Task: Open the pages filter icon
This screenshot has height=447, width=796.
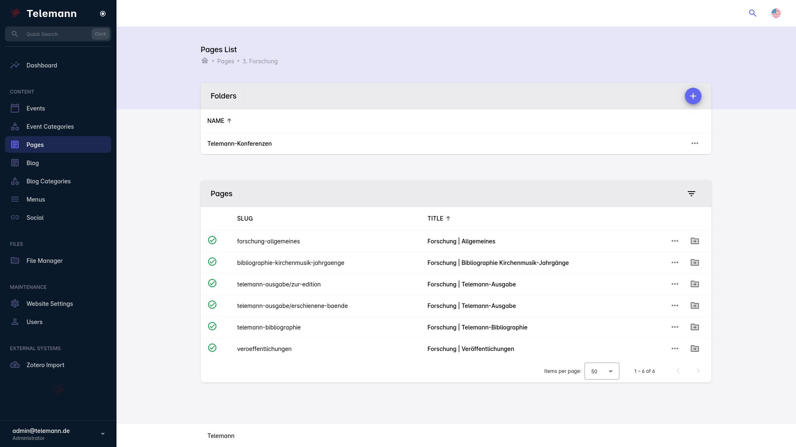Action: 691,194
